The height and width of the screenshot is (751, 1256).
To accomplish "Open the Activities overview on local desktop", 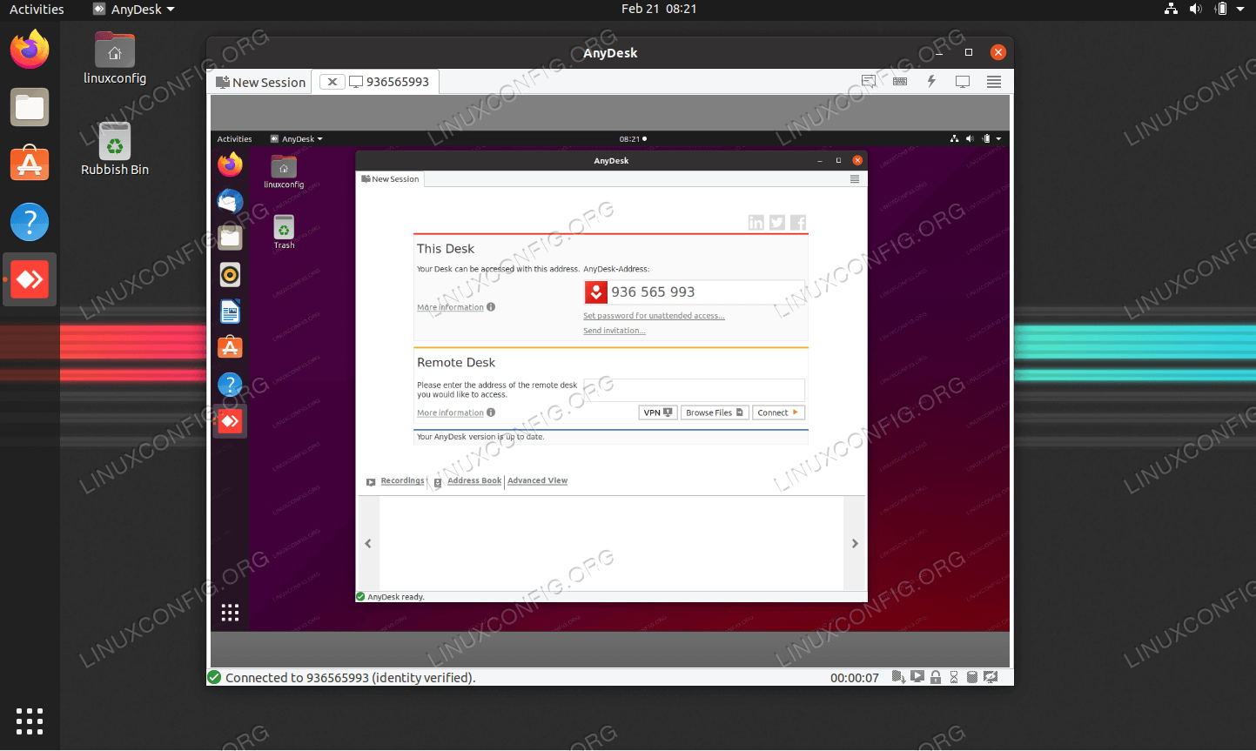I will 37,9.
